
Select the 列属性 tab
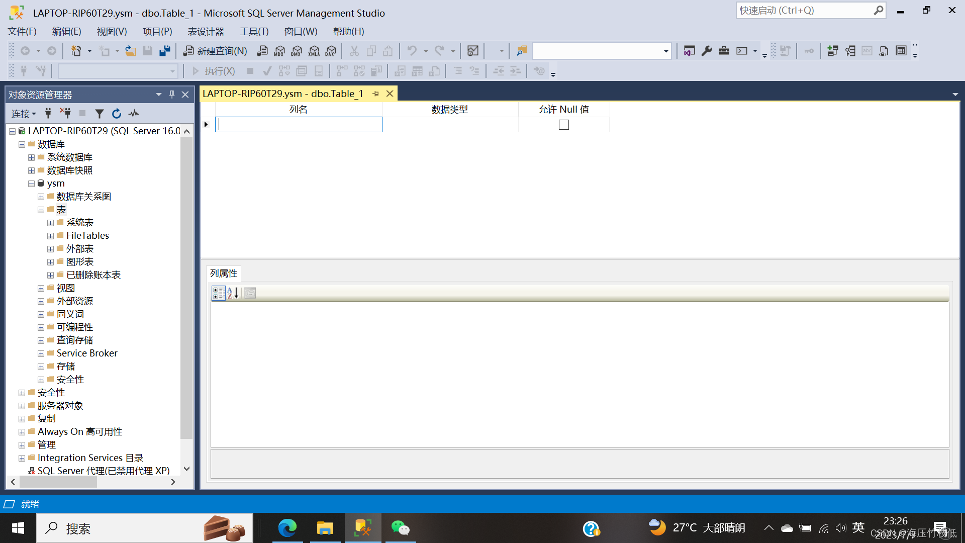(224, 273)
